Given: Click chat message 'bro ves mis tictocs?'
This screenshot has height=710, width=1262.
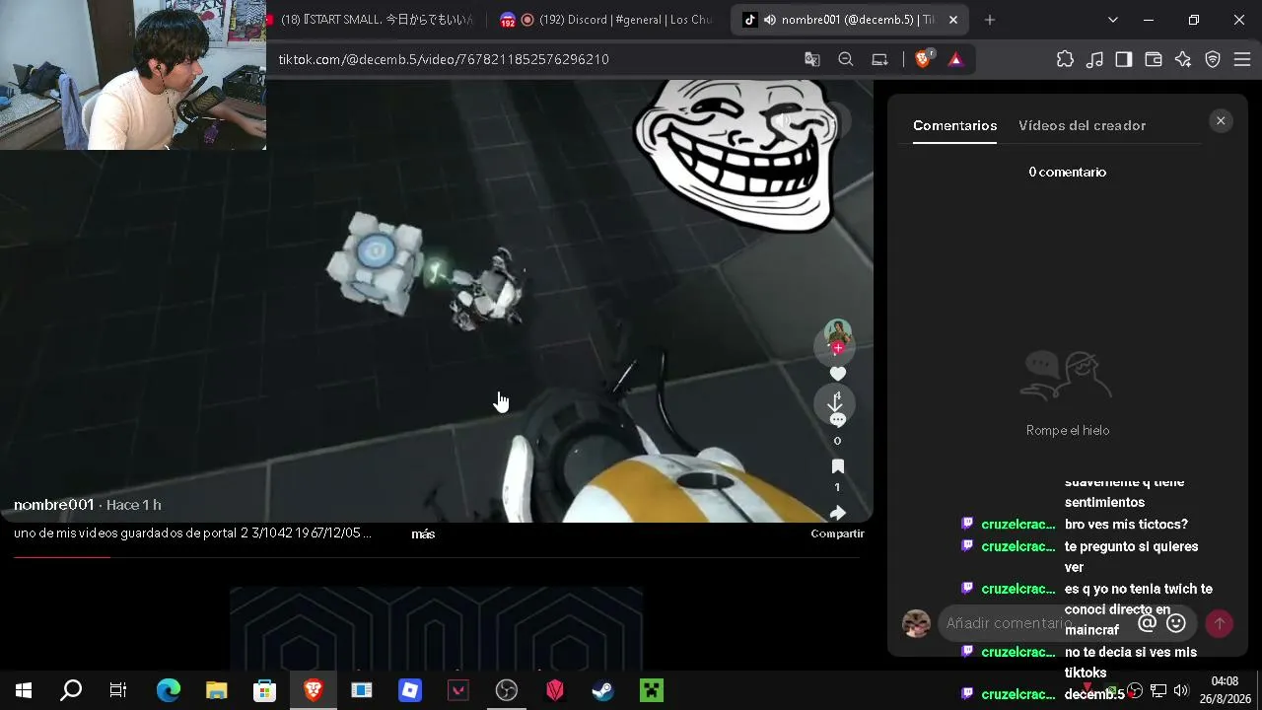Looking at the screenshot, I should point(1126,525).
